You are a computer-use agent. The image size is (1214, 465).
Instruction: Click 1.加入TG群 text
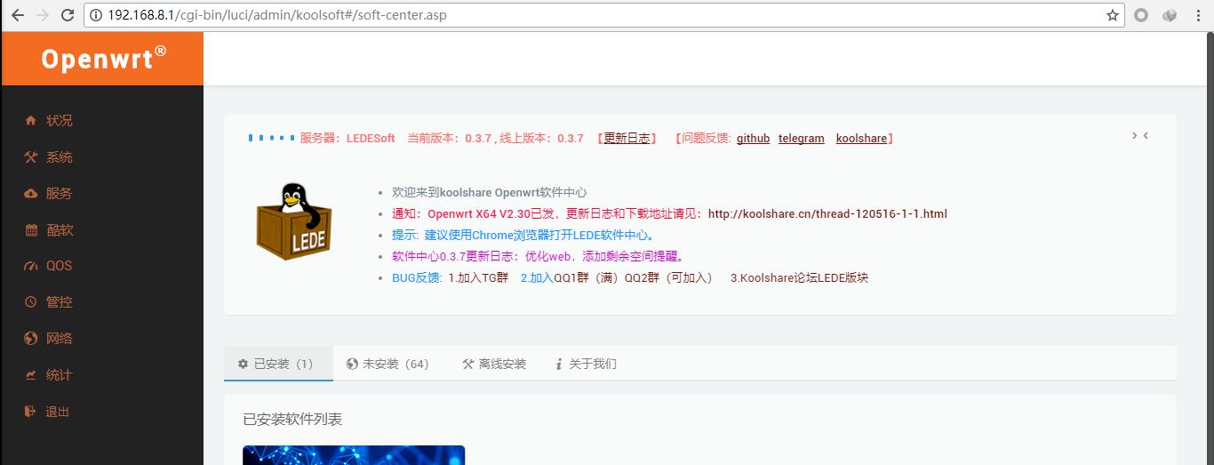(x=478, y=277)
